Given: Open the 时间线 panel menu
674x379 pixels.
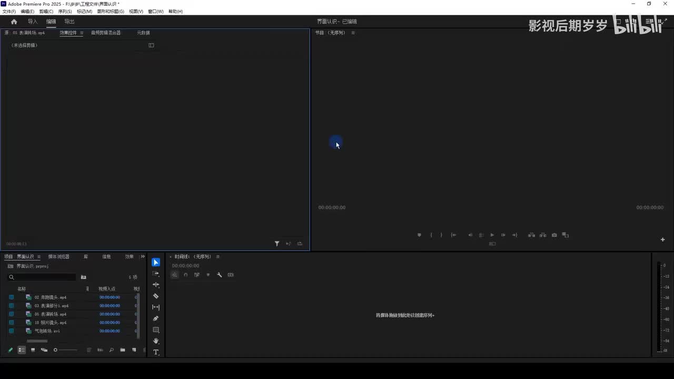Looking at the screenshot, I should [217, 257].
